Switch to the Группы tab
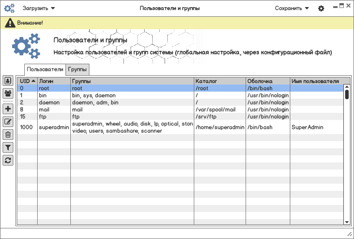This screenshot has height=239, width=354. (x=78, y=69)
